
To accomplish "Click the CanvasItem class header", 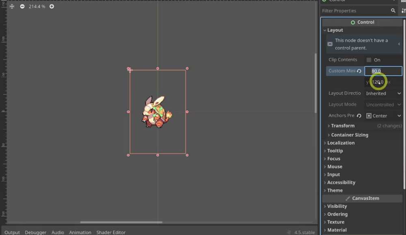I will (362, 198).
